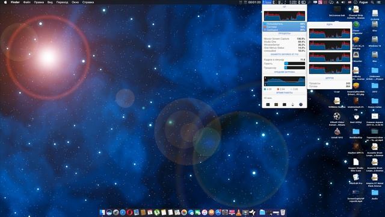Click the load average graph in iStat
Image resolution: width=385 pixels, height=217 pixels.
click(285, 81)
